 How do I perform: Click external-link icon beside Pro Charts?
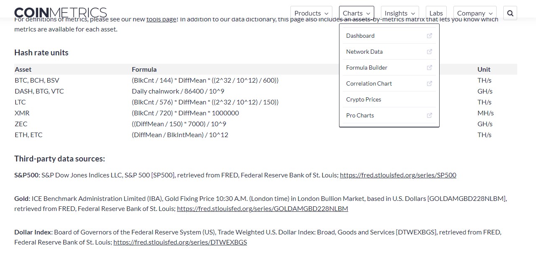[429, 115]
